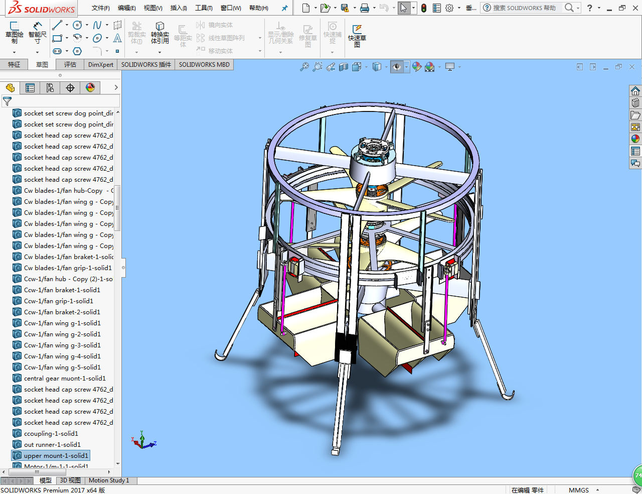This screenshot has width=642, height=494.
Task: Open the Section View tool
Action: (x=344, y=67)
